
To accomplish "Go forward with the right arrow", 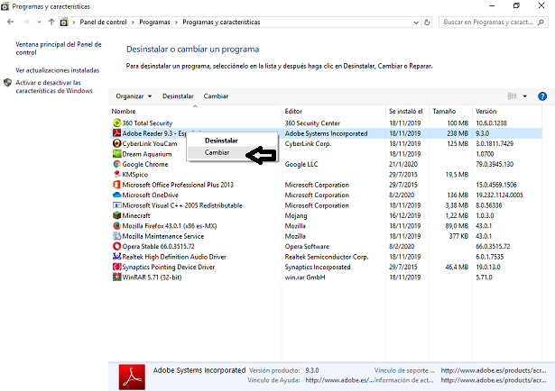I will (x=26, y=22).
